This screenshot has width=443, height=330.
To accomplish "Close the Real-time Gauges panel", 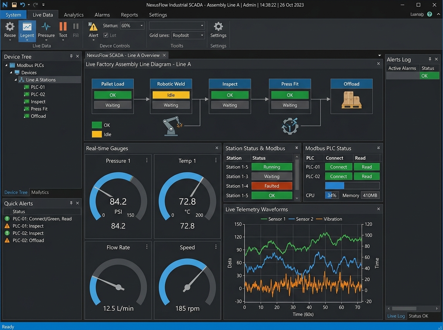I will [x=217, y=148].
